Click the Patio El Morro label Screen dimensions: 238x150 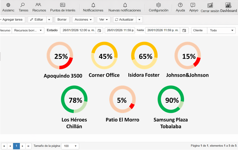(x=122, y=120)
